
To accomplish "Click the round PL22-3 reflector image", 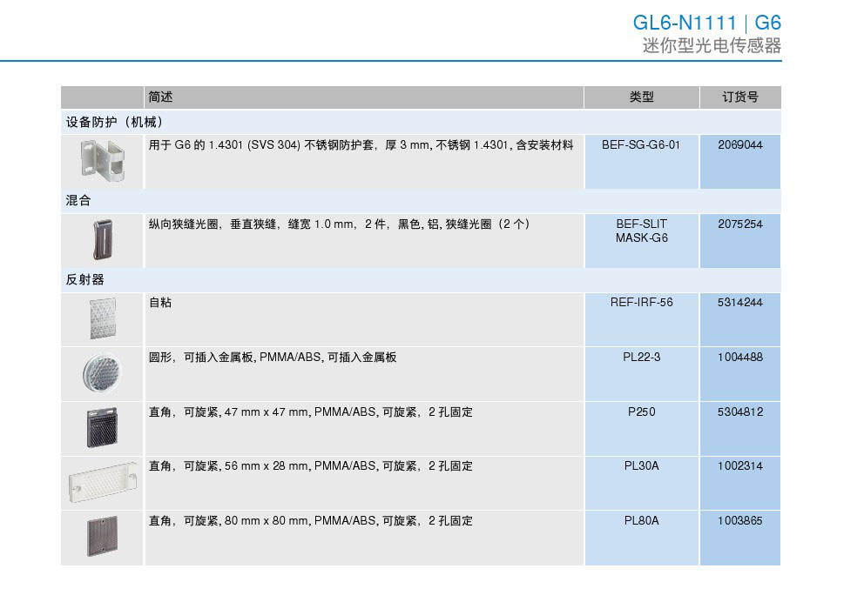I will coord(101,372).
